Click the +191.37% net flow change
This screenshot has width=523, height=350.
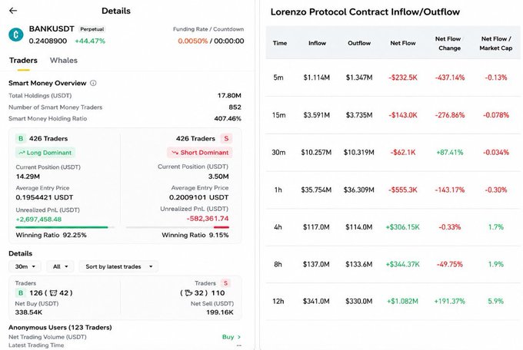450,302
